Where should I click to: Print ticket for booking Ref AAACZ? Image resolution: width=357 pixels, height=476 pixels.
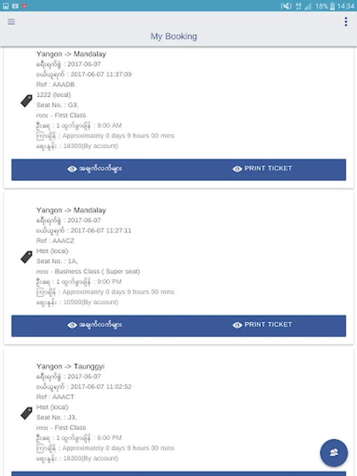pyautogui.click(x=262, y=326)
